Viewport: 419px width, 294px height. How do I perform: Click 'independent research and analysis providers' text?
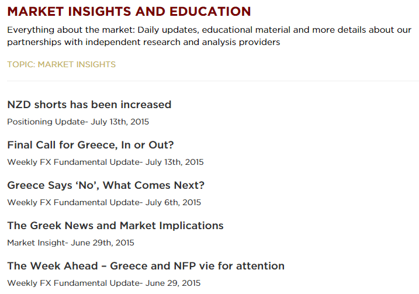coord(192,42)
